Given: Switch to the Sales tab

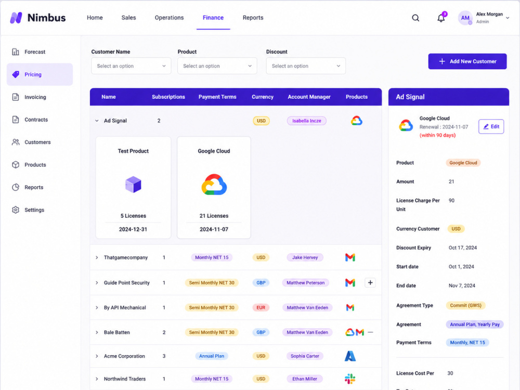Looking at the screenshot, I should (128, 18).
